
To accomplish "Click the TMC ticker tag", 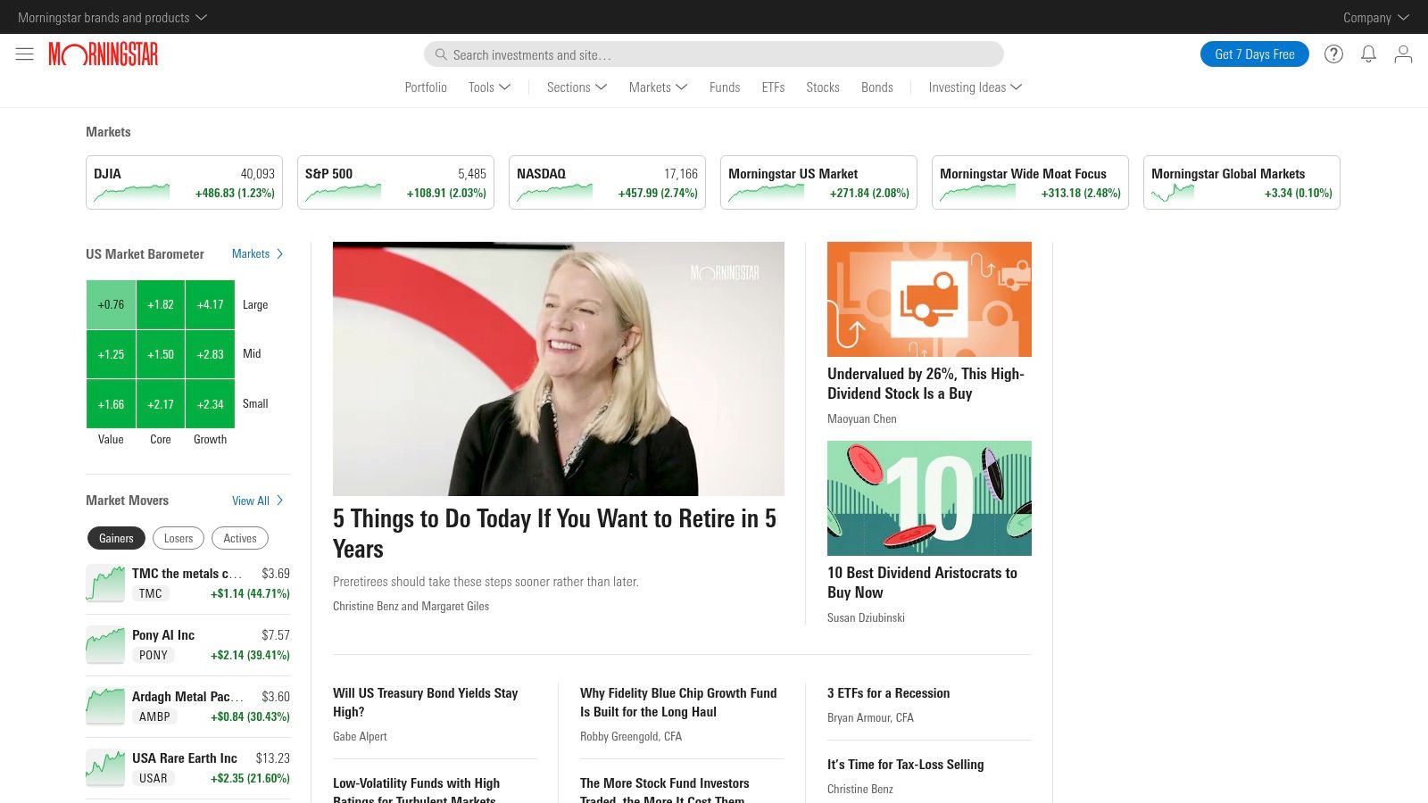I will pyautogui.click(x=151, y=593).
